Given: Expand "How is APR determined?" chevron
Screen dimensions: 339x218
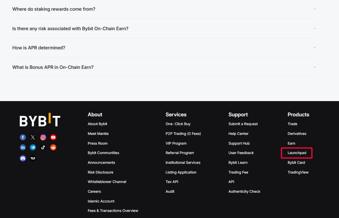Looking at the screenshot, I should click(315, 47).
